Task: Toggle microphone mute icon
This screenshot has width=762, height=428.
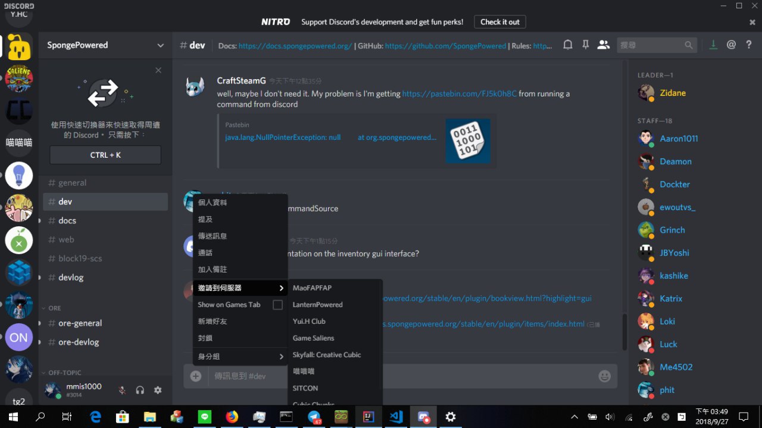Action: (122, 390)
